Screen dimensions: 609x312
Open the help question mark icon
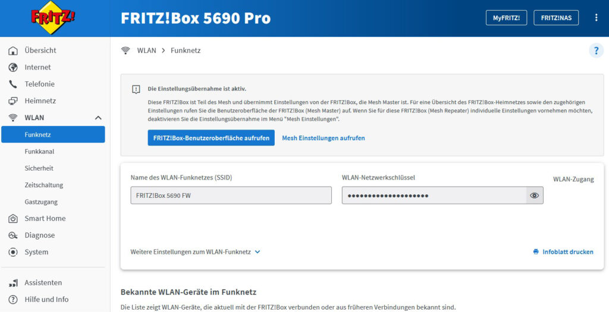pos(596,51)
